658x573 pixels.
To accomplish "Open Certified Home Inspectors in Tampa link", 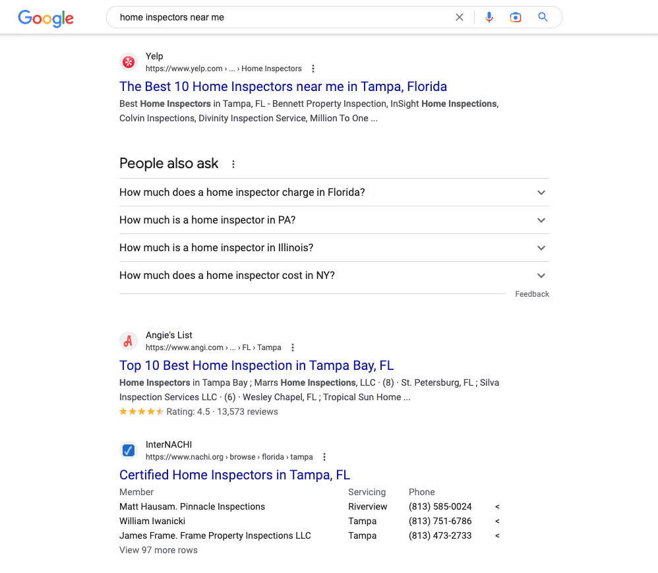I will tap(235, 475).
